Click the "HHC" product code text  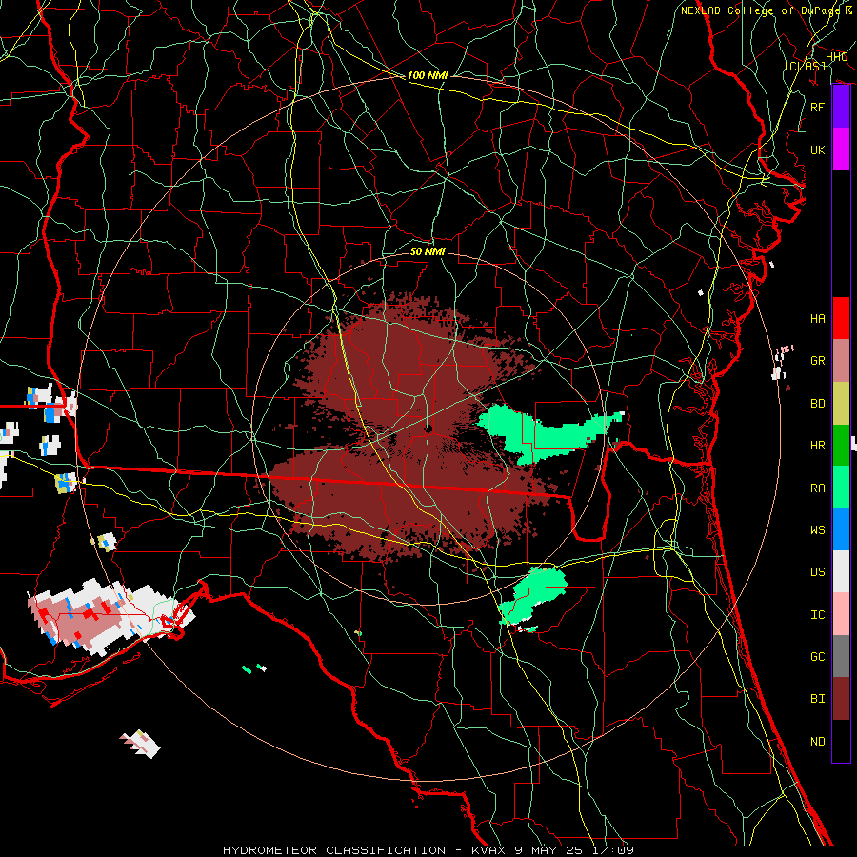(837, 57)
